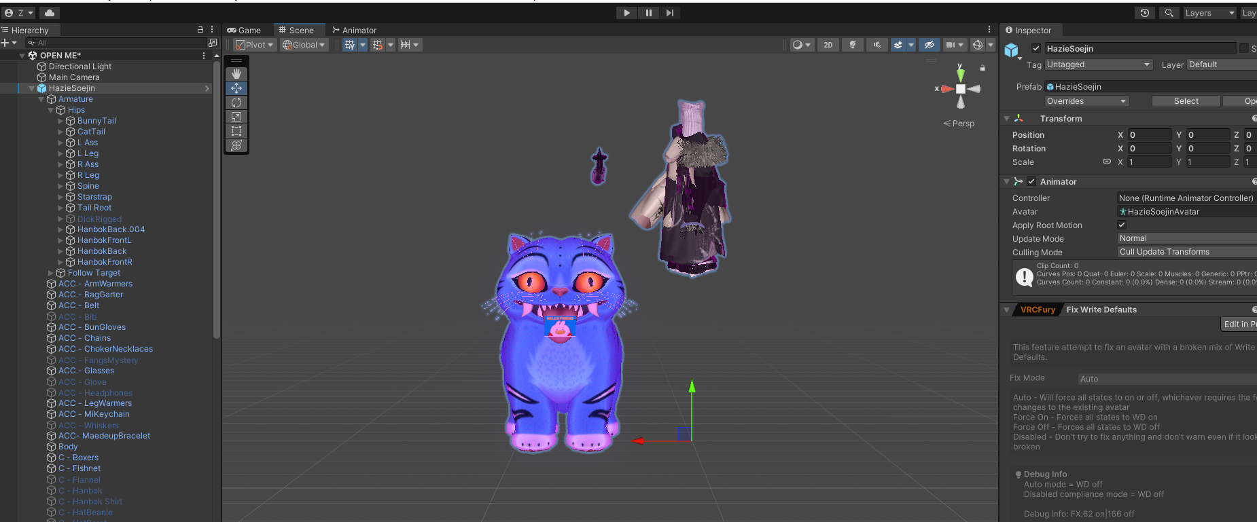The width and height of the screenshot is (1257, 522).
Task: Expand the Follow Target tree node
Action: point(51,273)
